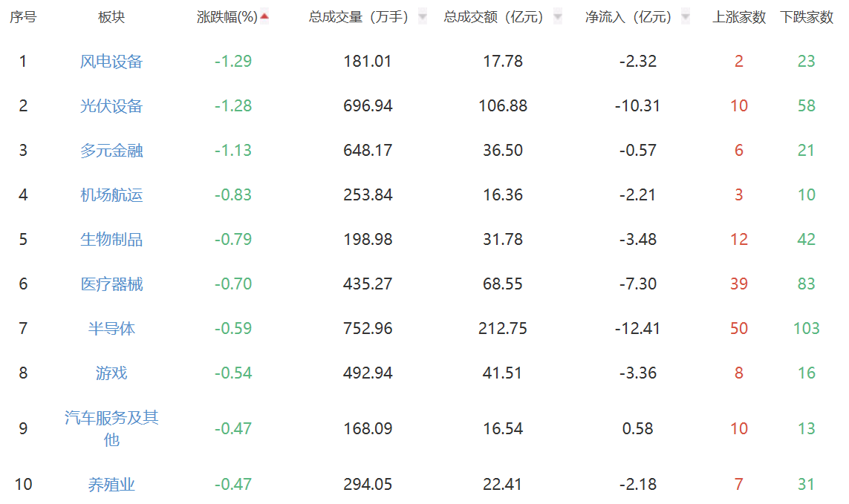Open the 养殖业 sector link

[x=111, y=485]
